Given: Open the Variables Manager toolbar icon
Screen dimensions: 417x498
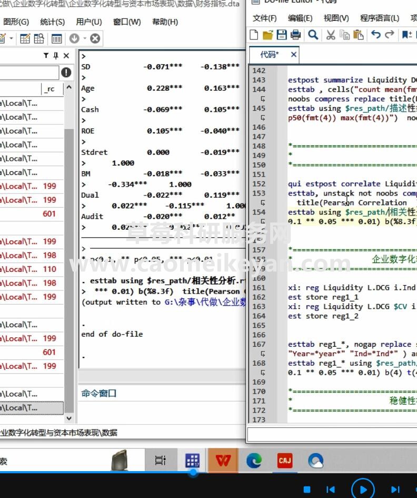Looking at the screenshot, I should [56, 38].
